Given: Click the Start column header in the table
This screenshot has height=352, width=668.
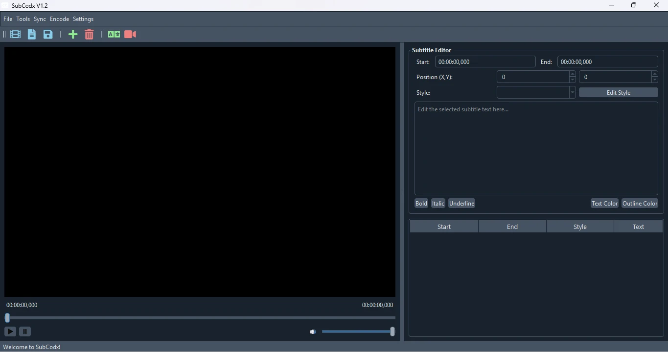Looking at the screenshot, I should pyautogui.click(x=444, y=227).
